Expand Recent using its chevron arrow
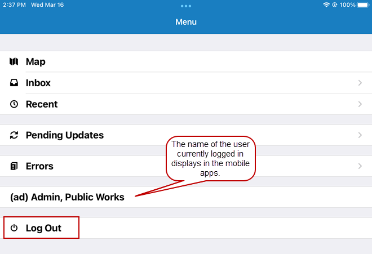The width and height of the screenshot is (372, 254). [360, 104]
